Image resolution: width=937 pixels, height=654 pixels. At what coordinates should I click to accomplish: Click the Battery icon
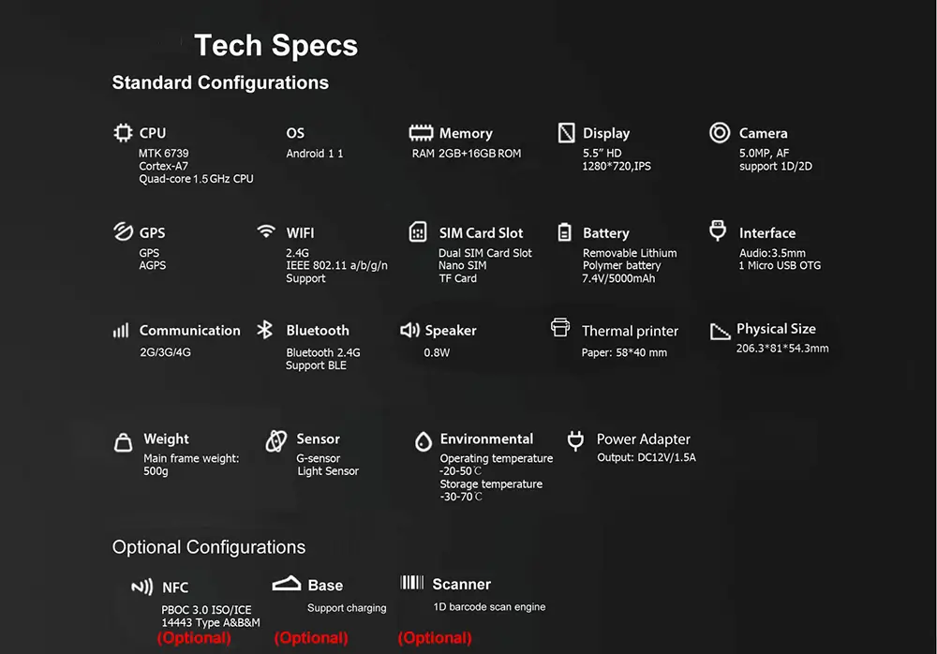564,232
